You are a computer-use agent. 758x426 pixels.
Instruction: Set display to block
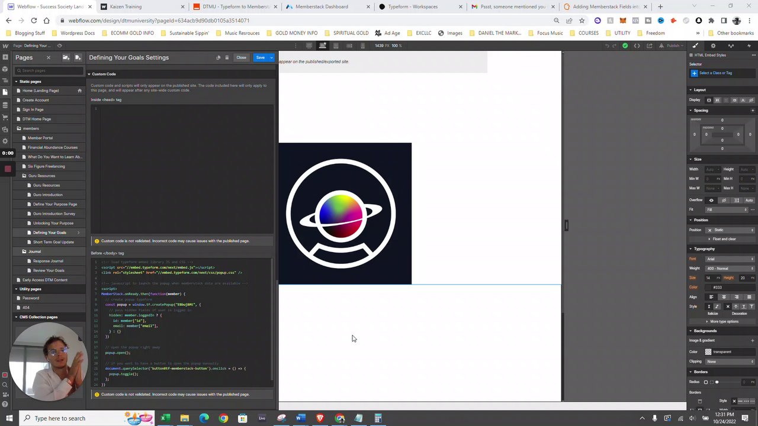tap(709, 100)
